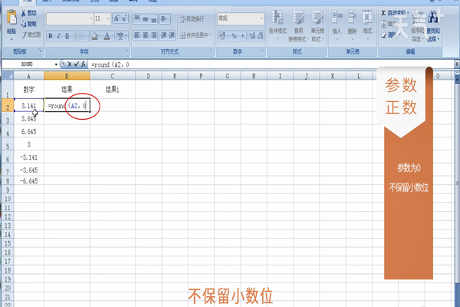Open the font size 11 dropdown

pos(109,18)
